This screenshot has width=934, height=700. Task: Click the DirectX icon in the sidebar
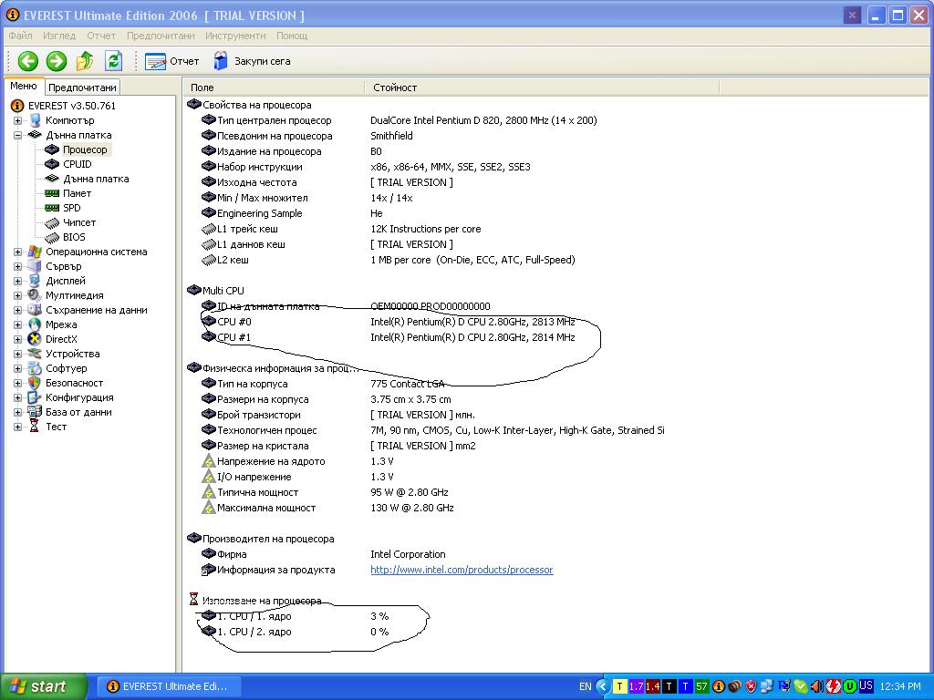click(35, 339)
